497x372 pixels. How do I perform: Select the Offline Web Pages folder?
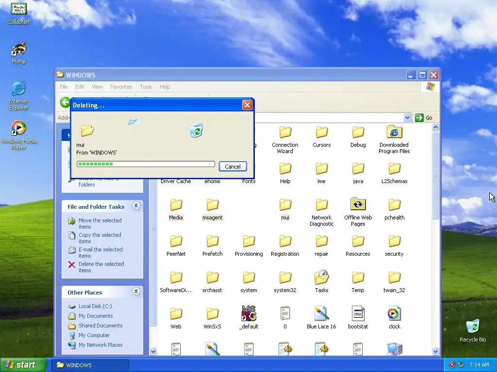pos(358,213)
